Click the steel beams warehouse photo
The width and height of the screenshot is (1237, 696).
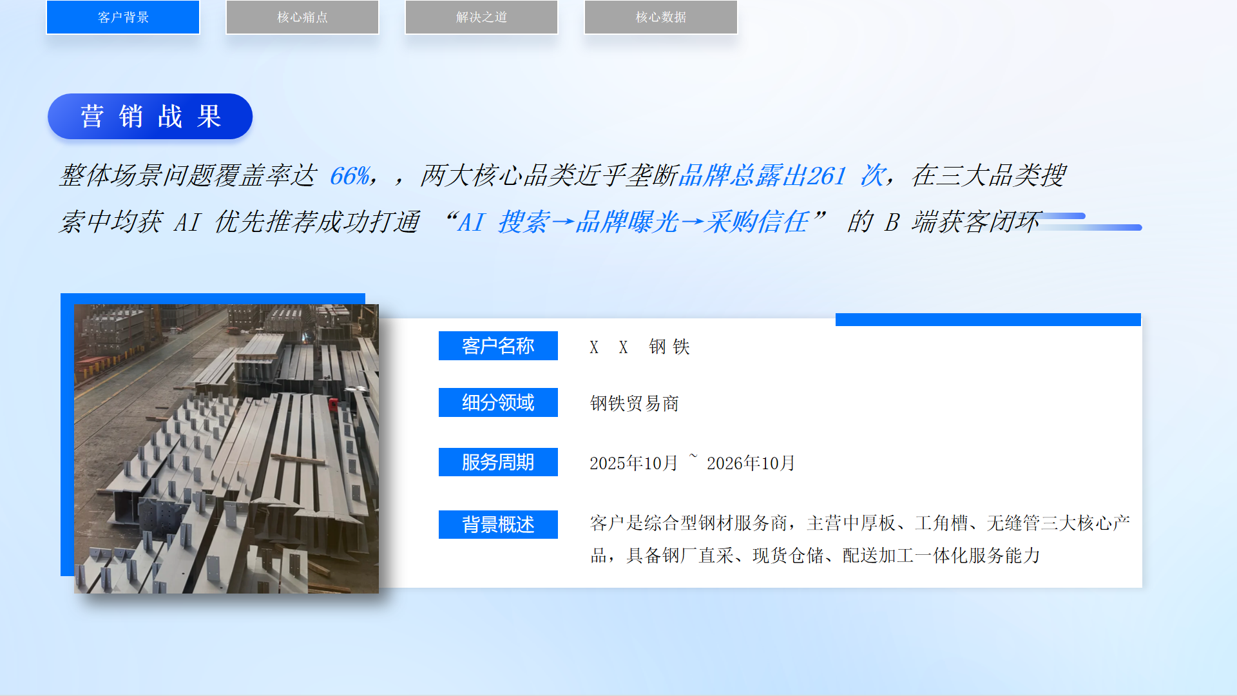(x=226, y=449)
